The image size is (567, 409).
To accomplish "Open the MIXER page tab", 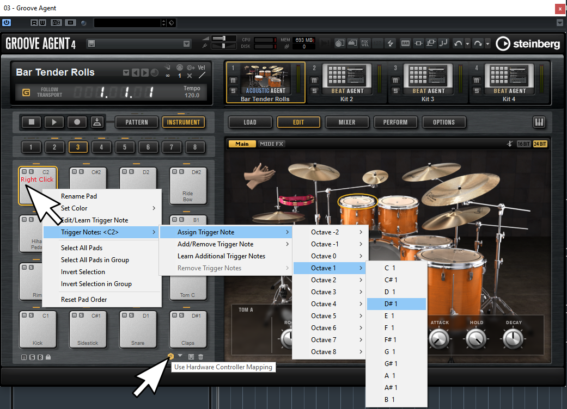I will tap(347, 122).
